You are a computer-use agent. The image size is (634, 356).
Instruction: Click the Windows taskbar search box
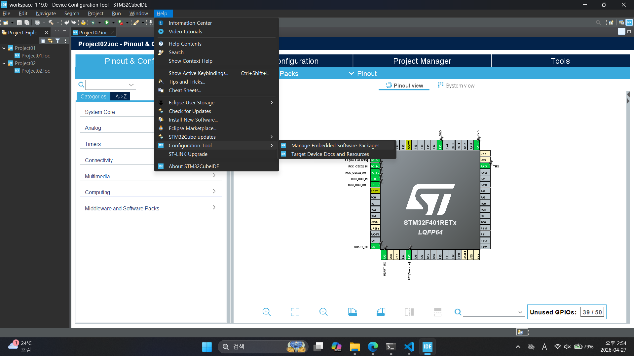coord(263,346)
